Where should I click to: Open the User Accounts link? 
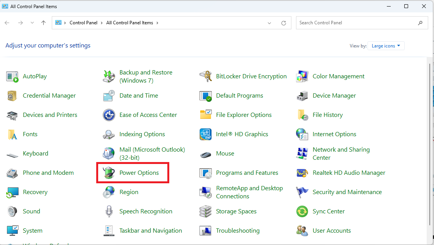(332, 231)
